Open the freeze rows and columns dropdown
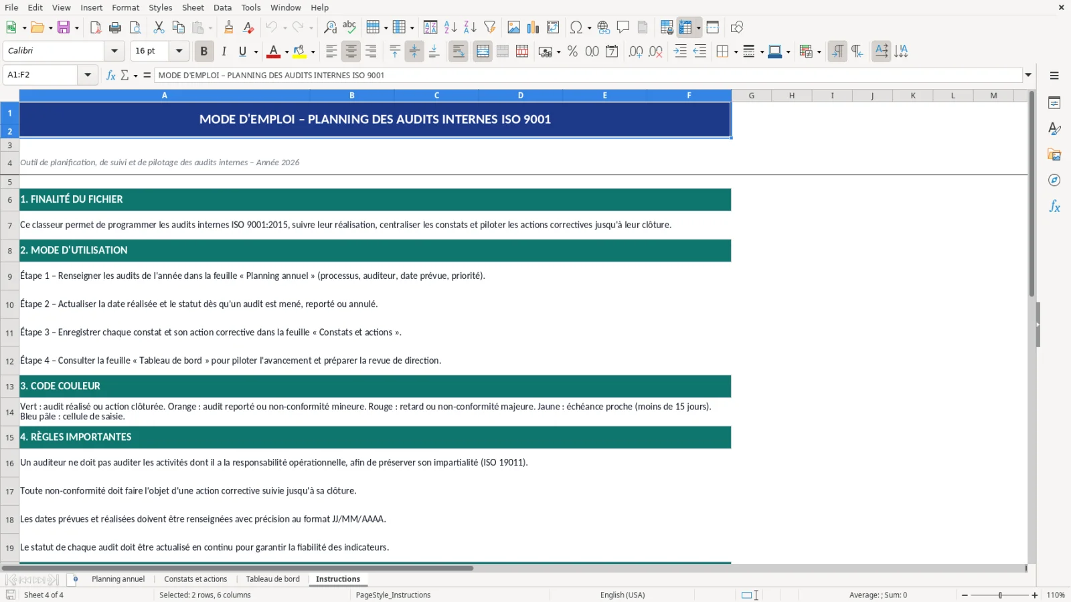 698,28
